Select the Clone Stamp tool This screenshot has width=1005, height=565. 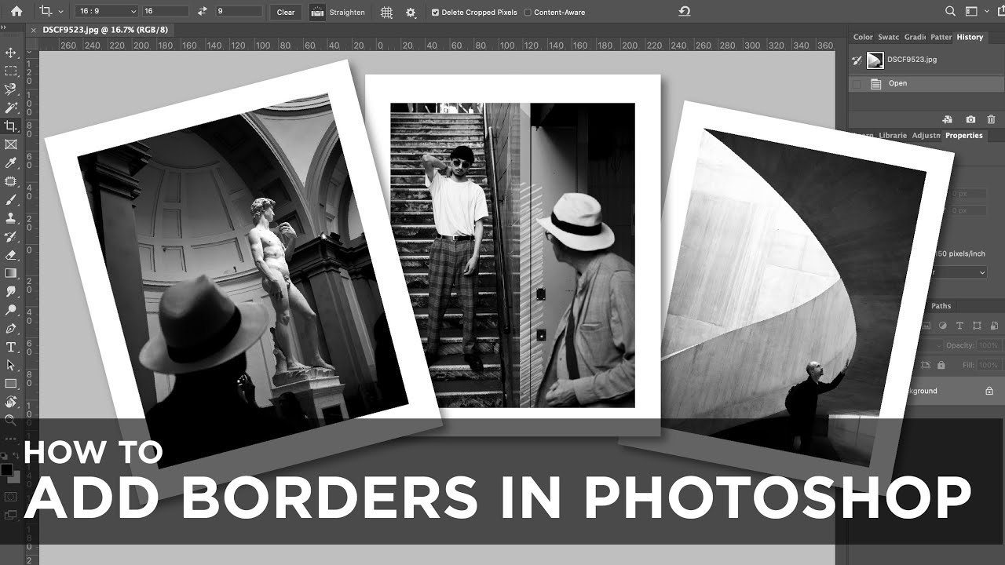[x=11, y=218]
